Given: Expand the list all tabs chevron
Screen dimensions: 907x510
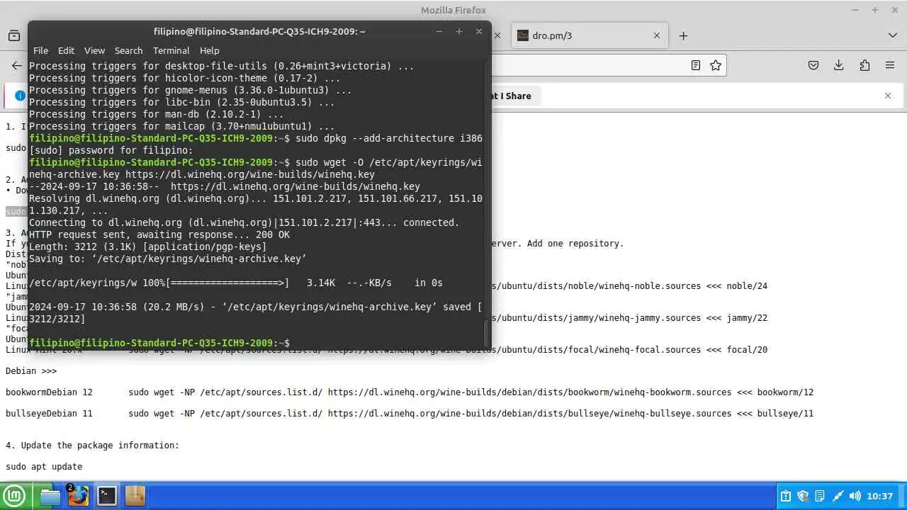Looking at the screenshot, I should pyautogui.click(x=892, y=35).
